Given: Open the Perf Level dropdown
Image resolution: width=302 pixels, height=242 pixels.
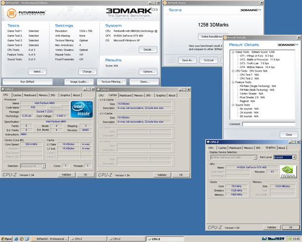Looking at the screenshot, I should [295, 157].
